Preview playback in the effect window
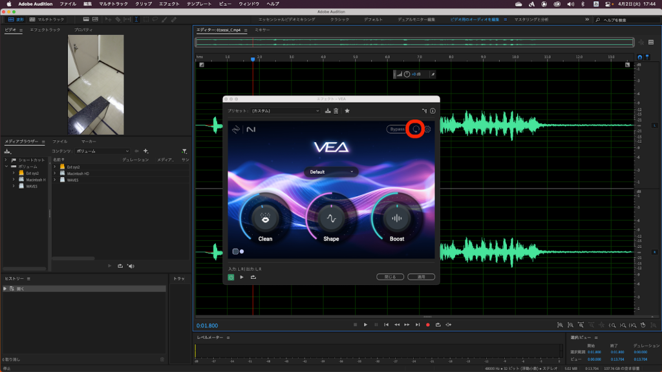 pyautogui.click(x=242, y=277)
